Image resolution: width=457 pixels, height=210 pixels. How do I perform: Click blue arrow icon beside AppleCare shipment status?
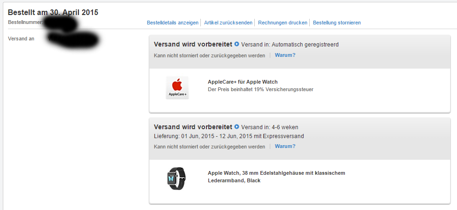point(236,44)
